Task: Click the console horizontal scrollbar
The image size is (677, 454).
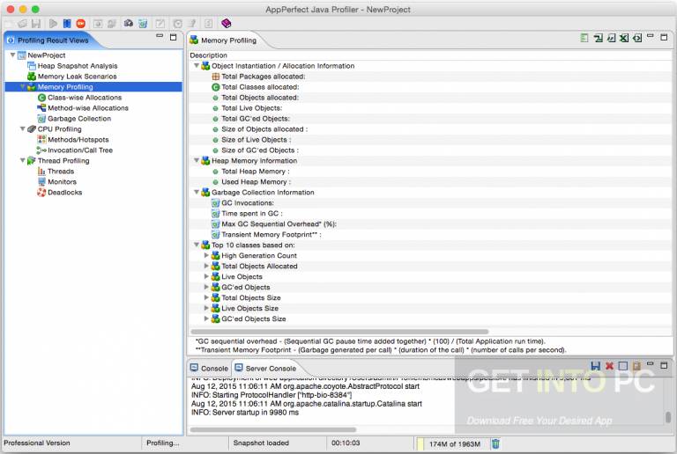Action: [x=273, y=429]
